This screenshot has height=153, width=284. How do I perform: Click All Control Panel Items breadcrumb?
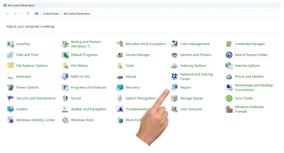[77, 14]
